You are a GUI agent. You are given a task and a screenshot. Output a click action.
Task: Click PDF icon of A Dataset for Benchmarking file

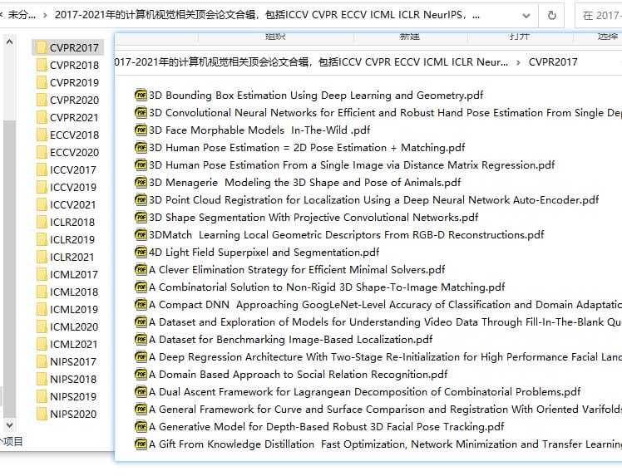[141, 339]
